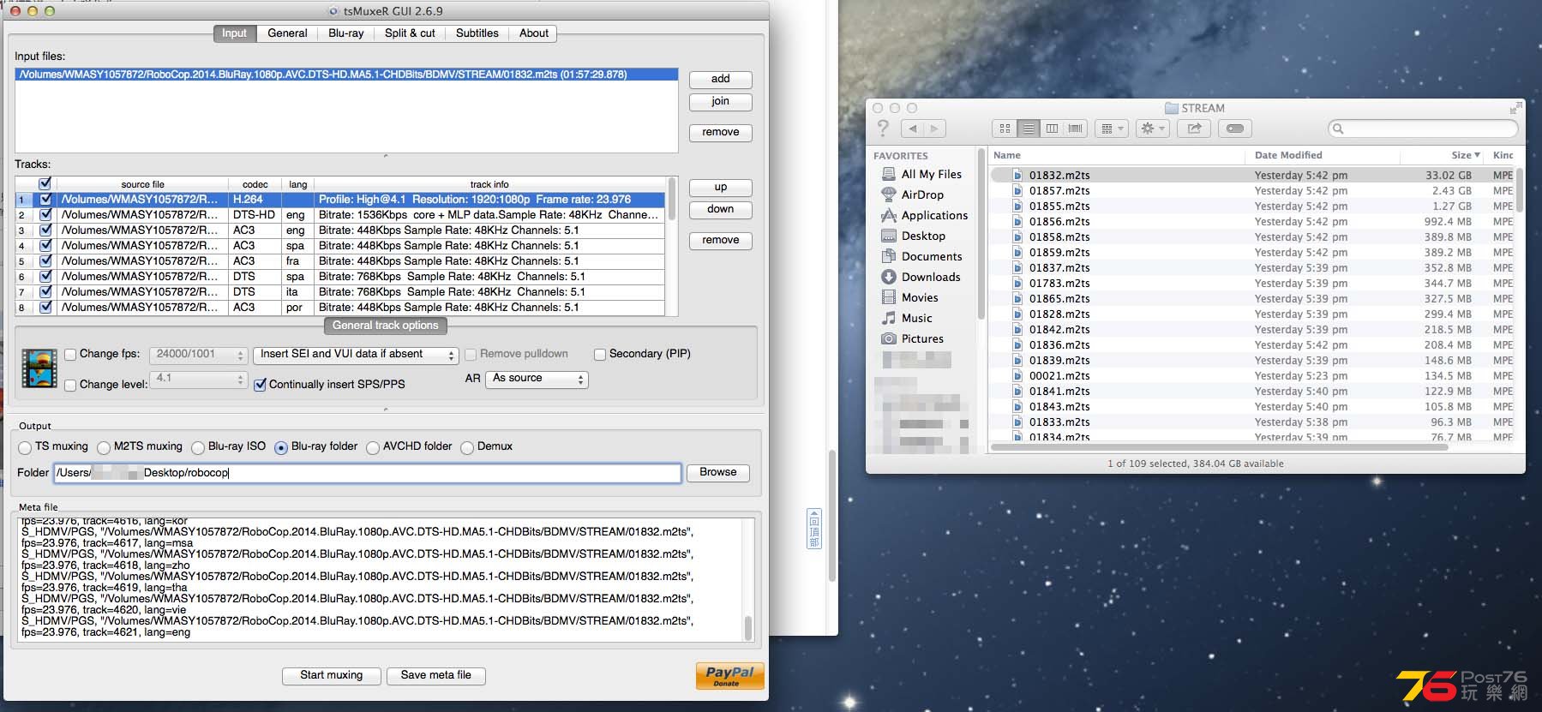1542x712 pixels.
Task: Switch Finder to Cover Flow view
Action: pyautogui.click(x=1075, y=129)
